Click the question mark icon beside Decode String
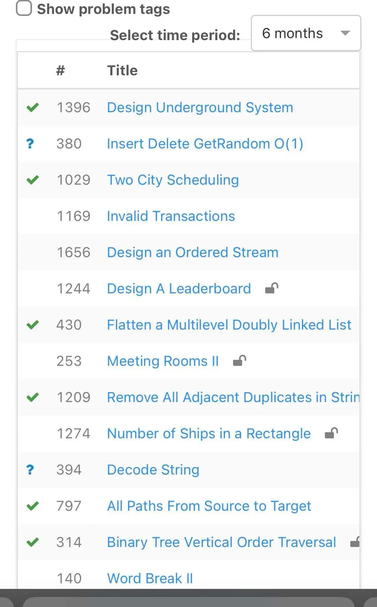Viewport: 377px width, 607px height. pos(30,470)
